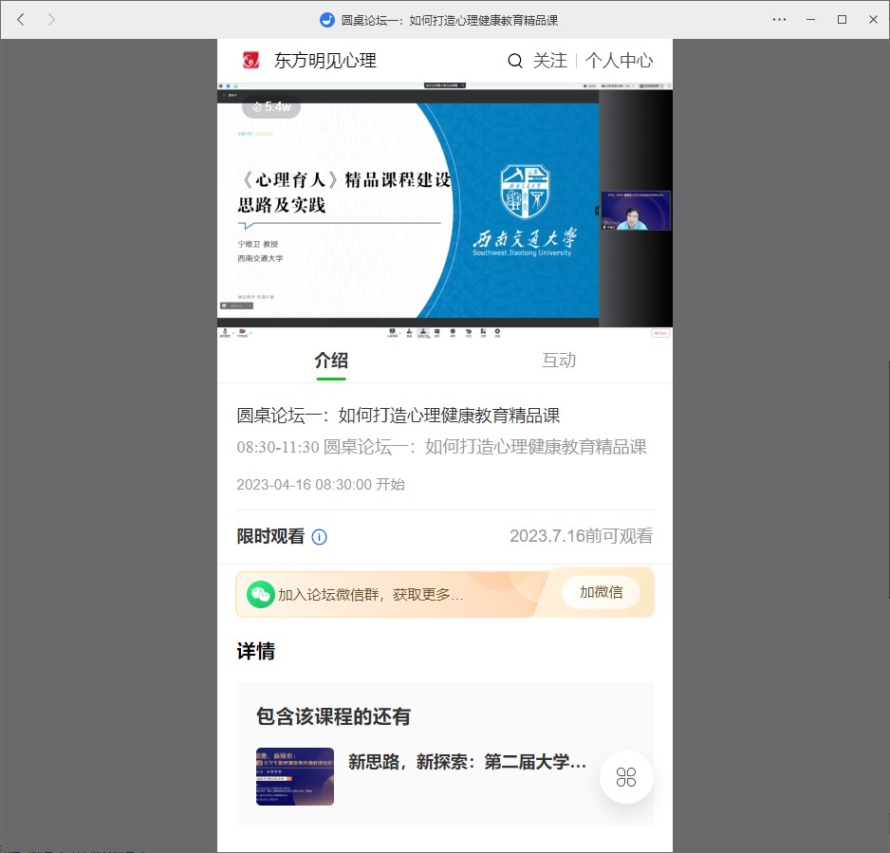Click the video player slide area
Screen dimensions: 890x853
point(408,209)
